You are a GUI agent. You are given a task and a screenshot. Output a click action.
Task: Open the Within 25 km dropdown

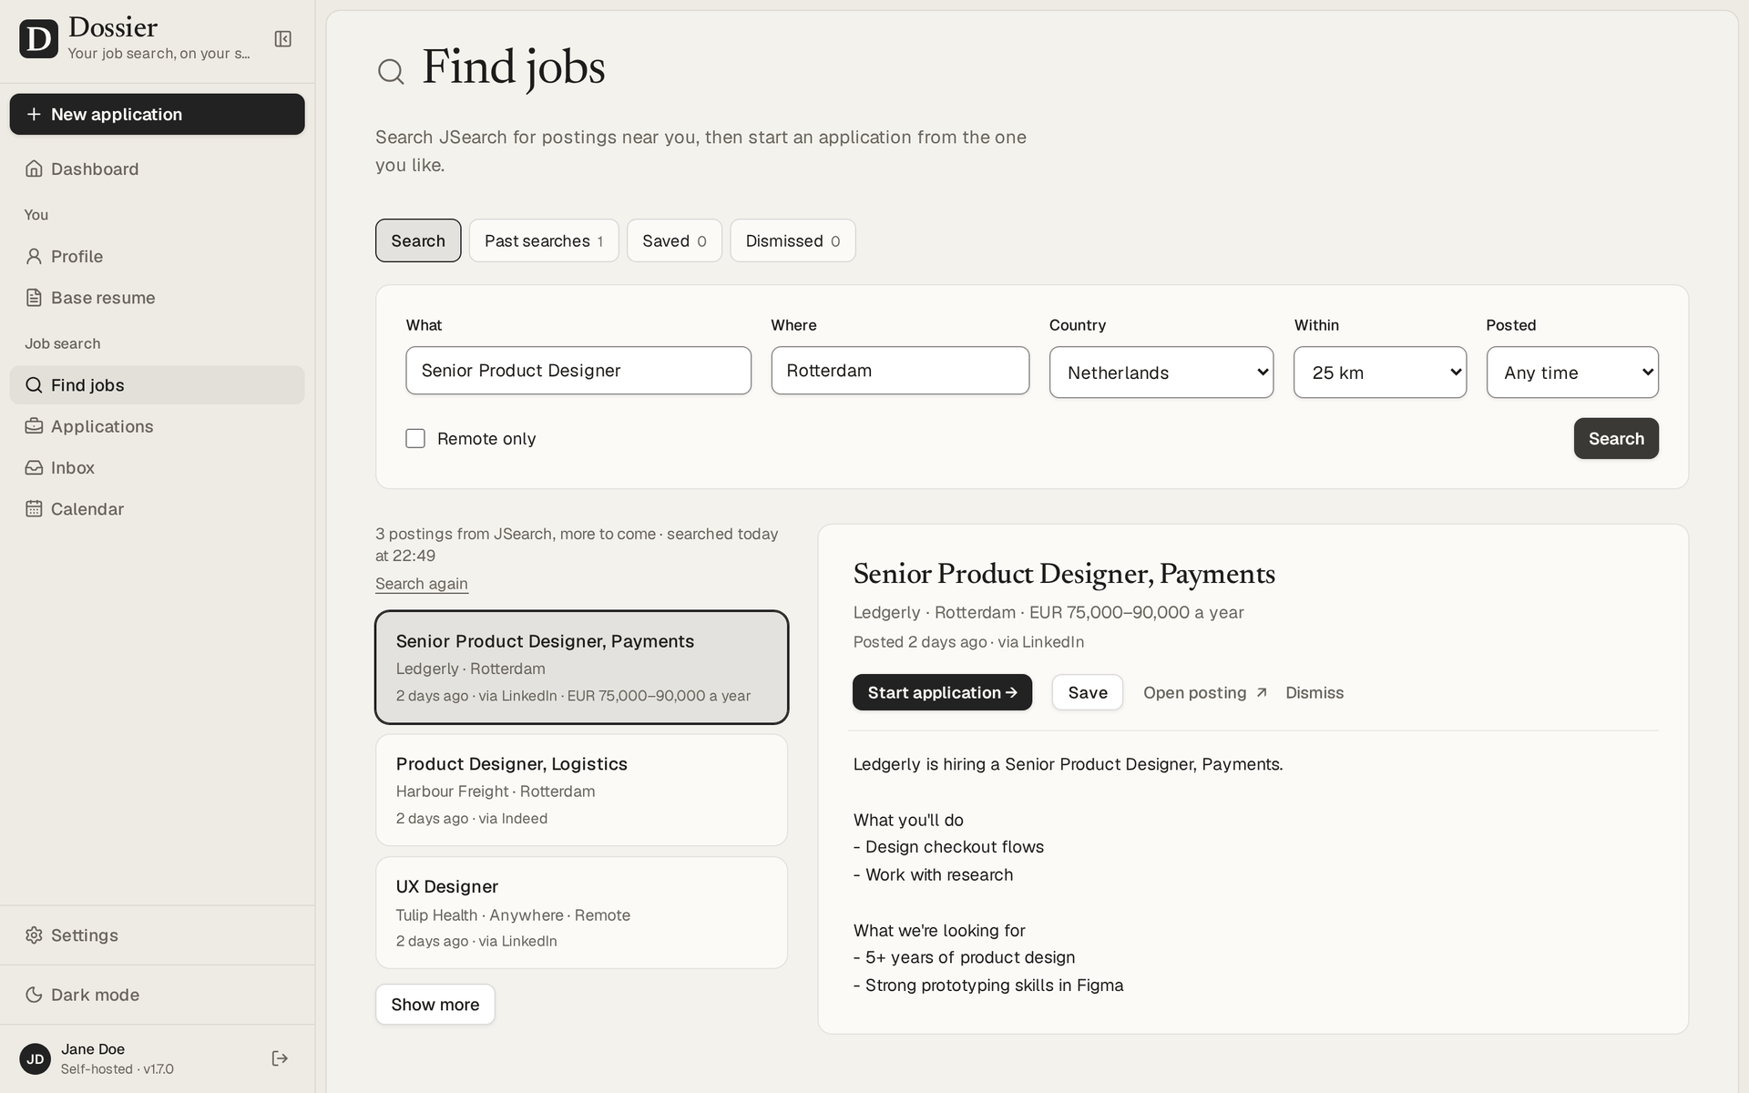[x=1380, y=373]
